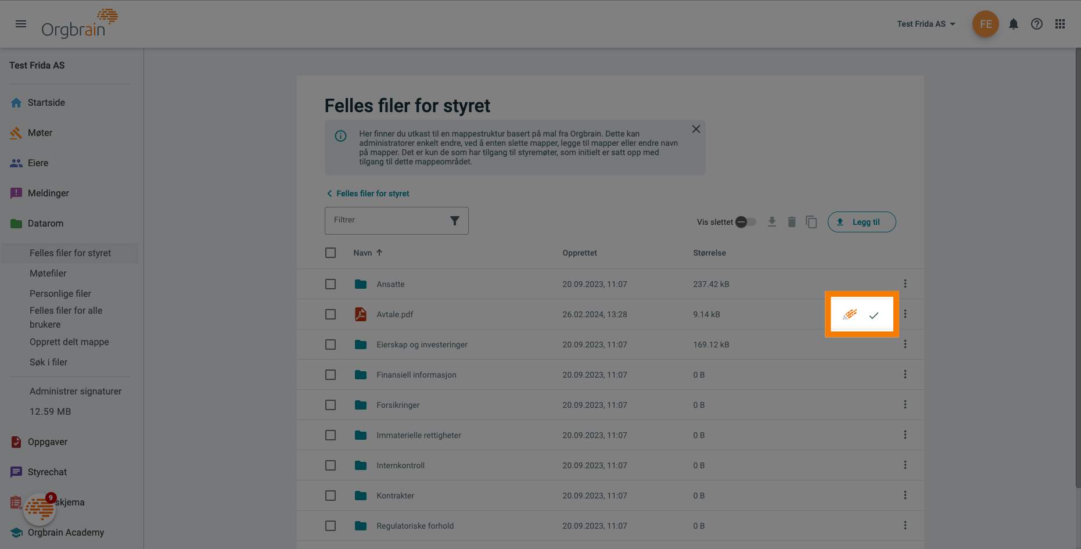Click the Avtale.pdf PDF file icon
This screenshot has height=549, width=1081.
point(361,314)
